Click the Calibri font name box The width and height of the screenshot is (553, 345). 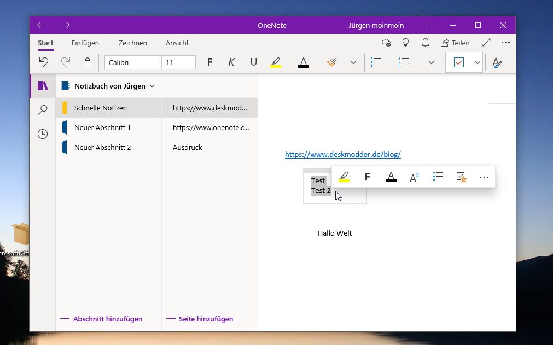point(133,62)
